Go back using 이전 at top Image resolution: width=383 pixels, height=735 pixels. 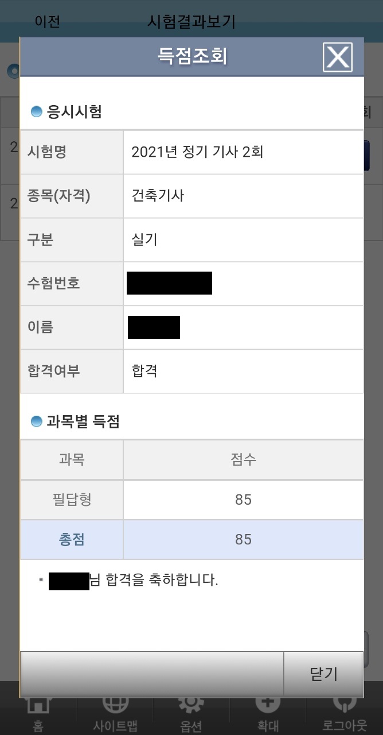48,22
